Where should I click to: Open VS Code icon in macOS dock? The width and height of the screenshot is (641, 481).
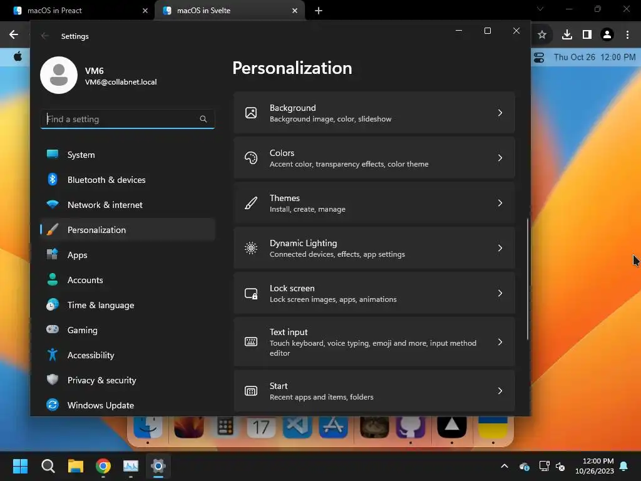click(297, 427)
